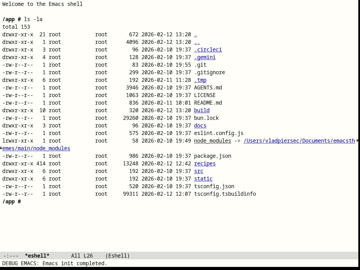This screenshot has width=360, height=270.
Task: Click the 2026-02-10 19:55 timestamp of .git
Action: (x=166, y=65)
